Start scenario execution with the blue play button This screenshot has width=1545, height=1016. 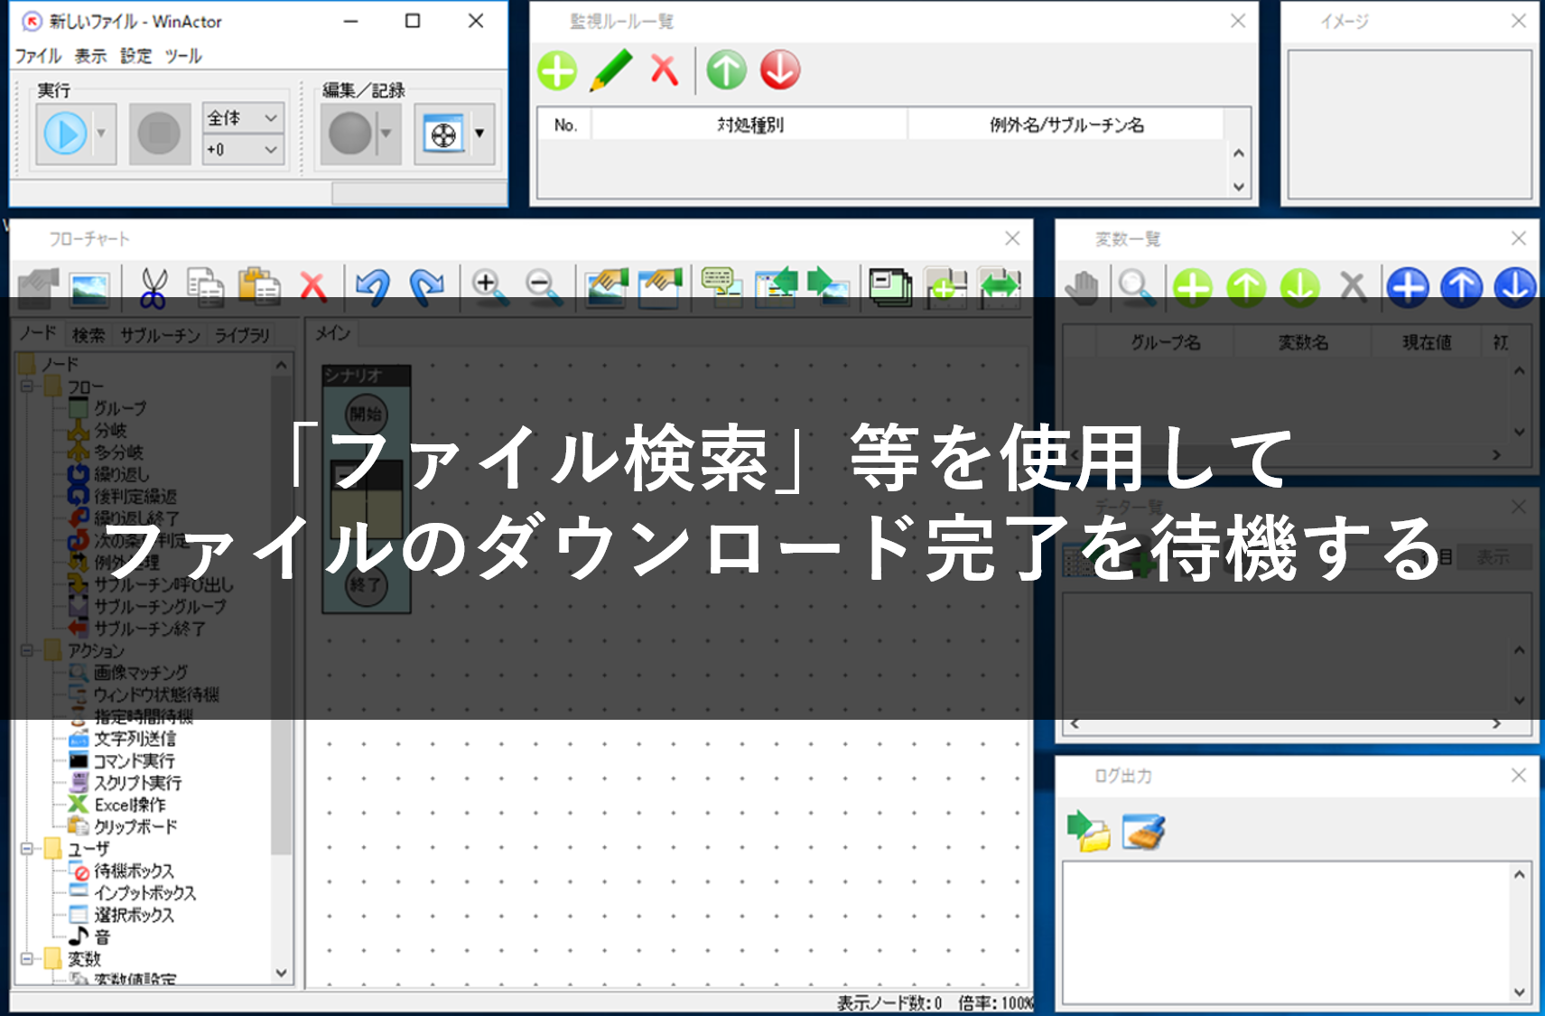65,134
